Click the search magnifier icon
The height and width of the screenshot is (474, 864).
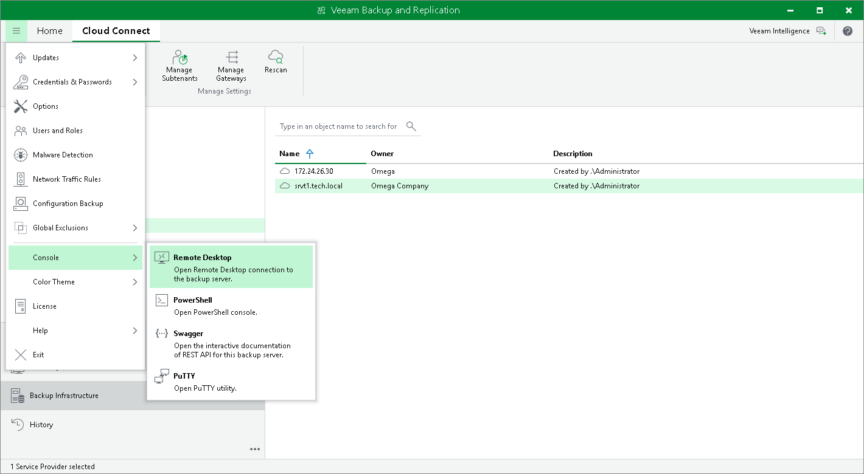point(411,126)
